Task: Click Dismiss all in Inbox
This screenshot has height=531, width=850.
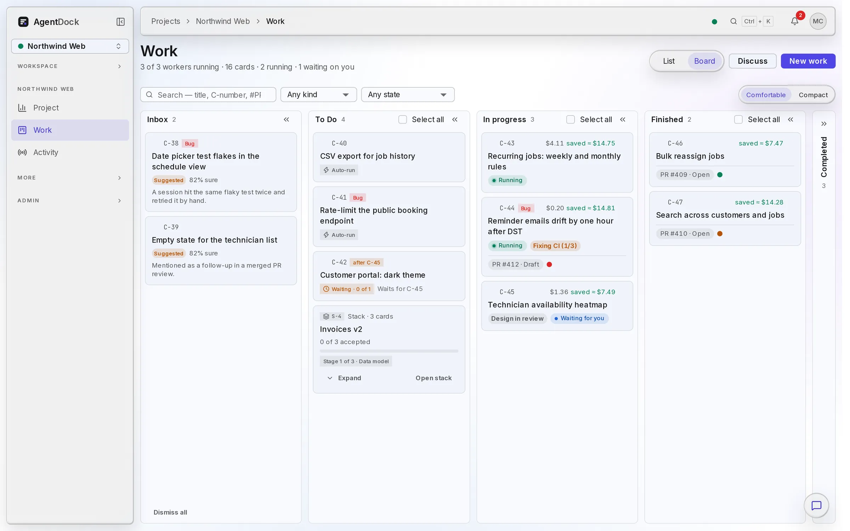Action: (170, 512)
